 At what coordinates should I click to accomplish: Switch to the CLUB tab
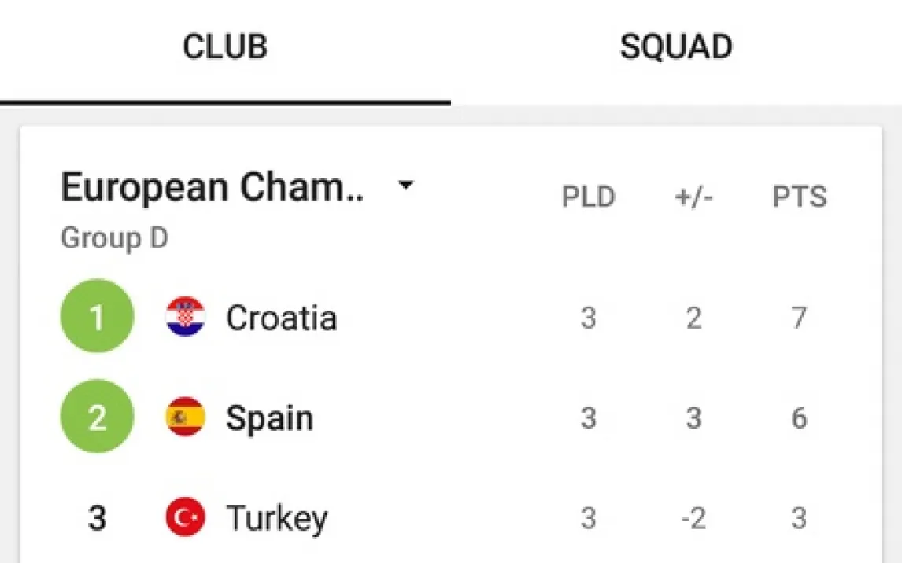click(x=225, y=48)
